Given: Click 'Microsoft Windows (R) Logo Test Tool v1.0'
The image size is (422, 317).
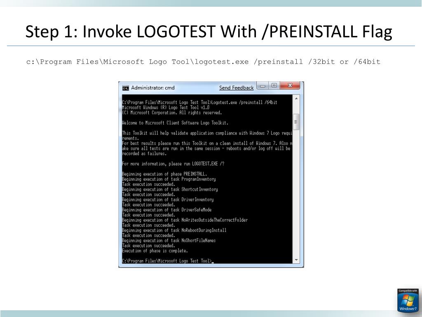Looking at the screenshot, I should click(x=166, y=108).
